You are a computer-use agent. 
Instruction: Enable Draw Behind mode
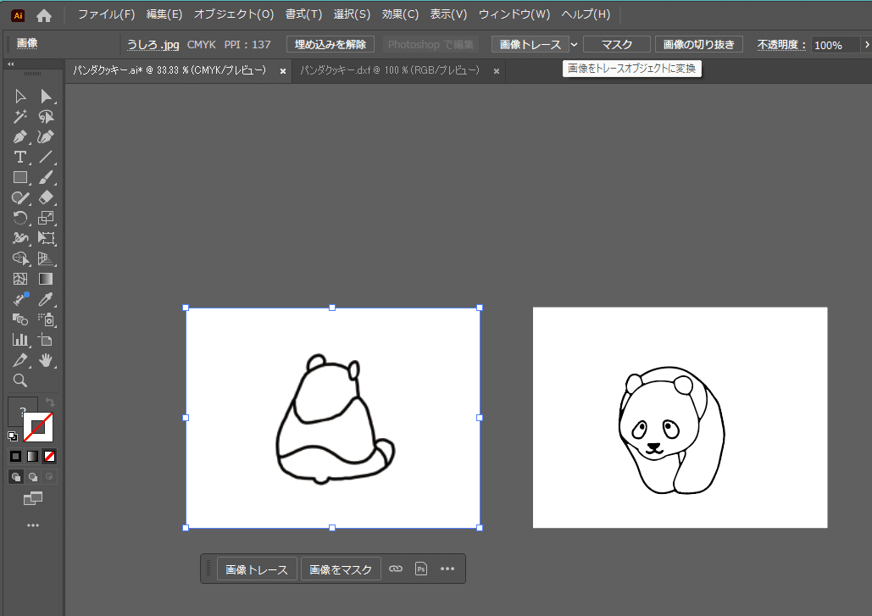coord(33,476)
